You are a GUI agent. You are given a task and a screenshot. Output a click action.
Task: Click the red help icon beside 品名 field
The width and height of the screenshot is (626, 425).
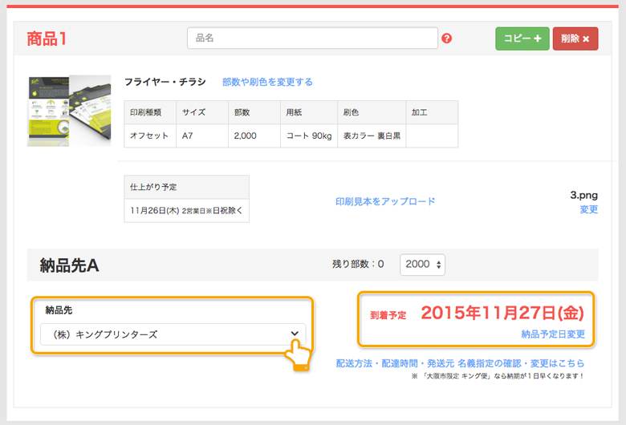[447, 38]
